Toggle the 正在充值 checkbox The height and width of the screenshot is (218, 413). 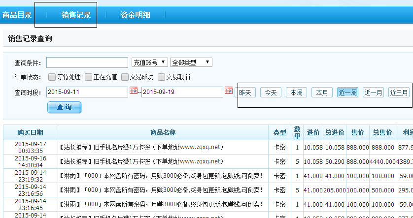coord(88,77)
